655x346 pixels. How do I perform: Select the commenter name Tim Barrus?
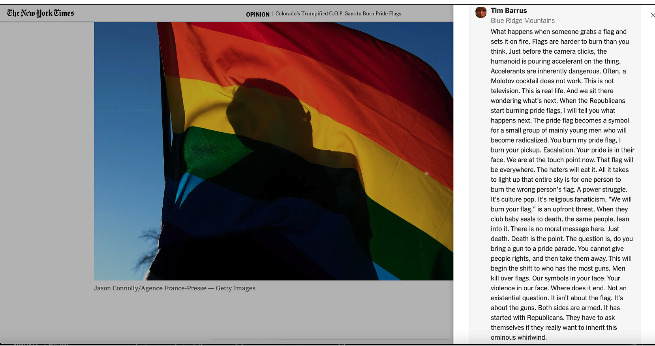(x=509, y=11)
